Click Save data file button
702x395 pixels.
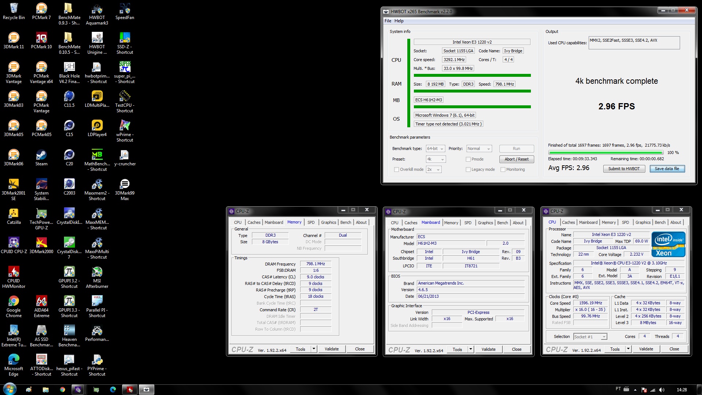667,169
